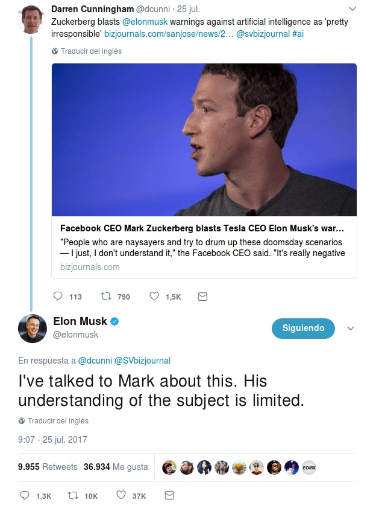376x511 pixels.
Task: Reply to Elon Musk's tweet
Action: (25, 495)
